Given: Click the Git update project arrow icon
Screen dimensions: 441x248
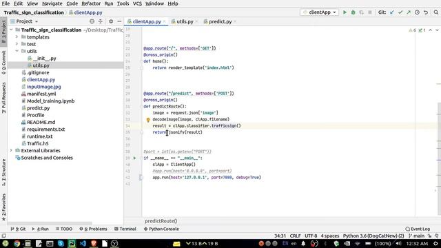Looking at the screenshot, I should point(392,12).
